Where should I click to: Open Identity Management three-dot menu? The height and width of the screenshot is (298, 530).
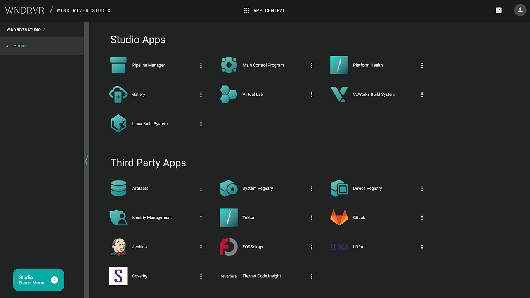201,218
